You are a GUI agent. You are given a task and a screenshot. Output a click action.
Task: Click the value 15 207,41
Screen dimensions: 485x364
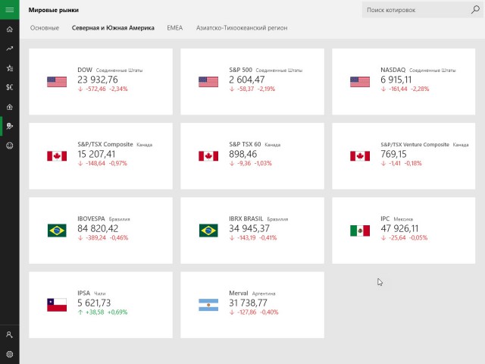96,154
